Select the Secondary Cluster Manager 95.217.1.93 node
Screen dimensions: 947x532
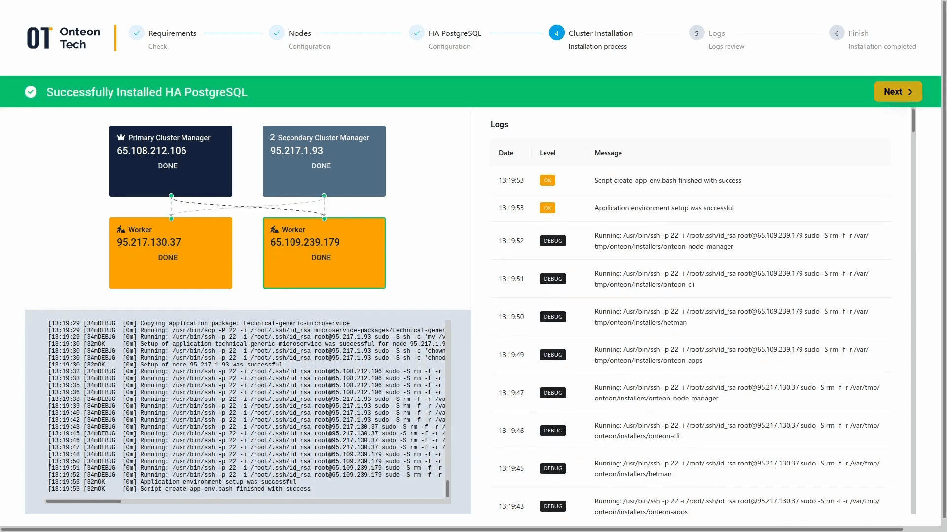tap(324, 161)
